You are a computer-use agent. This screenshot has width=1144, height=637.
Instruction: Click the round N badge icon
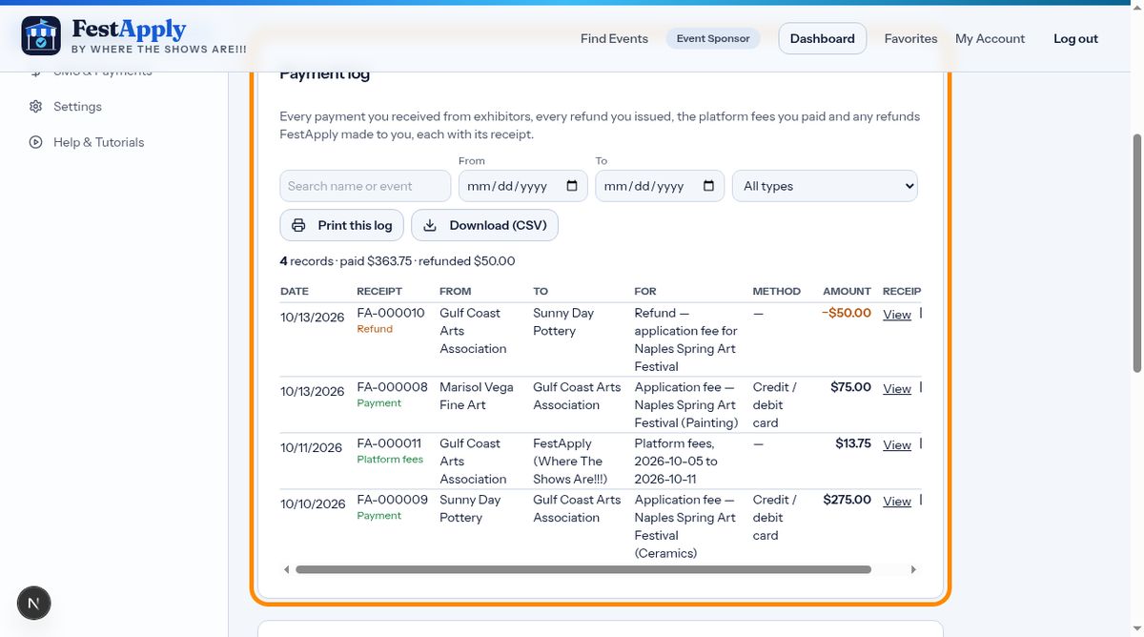click(34, 603)
